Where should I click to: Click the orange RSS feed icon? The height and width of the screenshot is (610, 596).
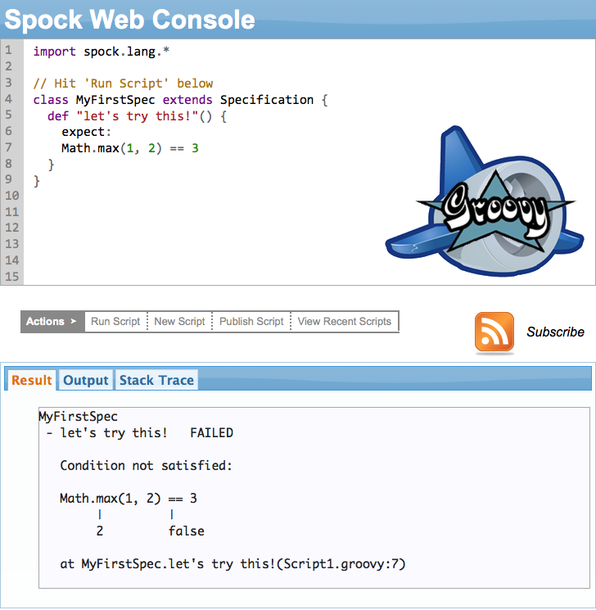pyautogui.click(x=494, y=332)
